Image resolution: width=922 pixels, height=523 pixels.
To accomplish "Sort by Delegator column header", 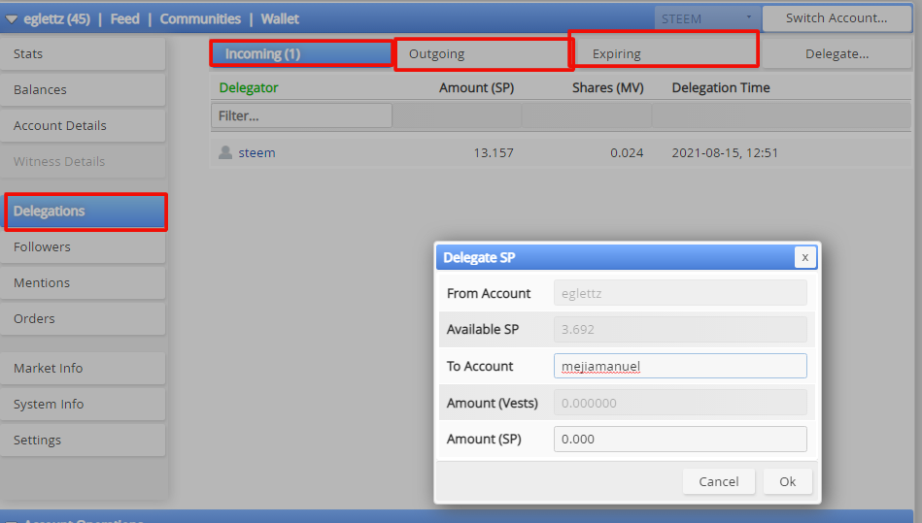I will [x=248, y=87].
